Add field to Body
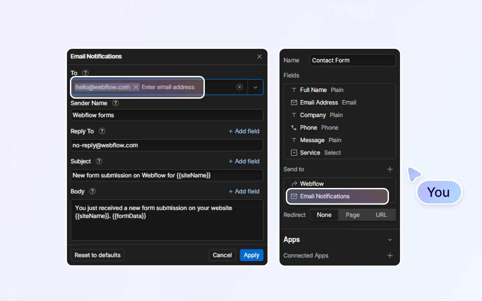482x301 pixels. tap(244, 191)
